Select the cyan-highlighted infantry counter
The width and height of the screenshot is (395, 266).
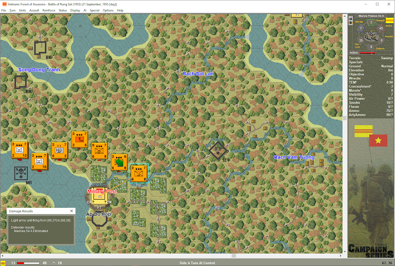pyautogui.click(x=138, y=173)
